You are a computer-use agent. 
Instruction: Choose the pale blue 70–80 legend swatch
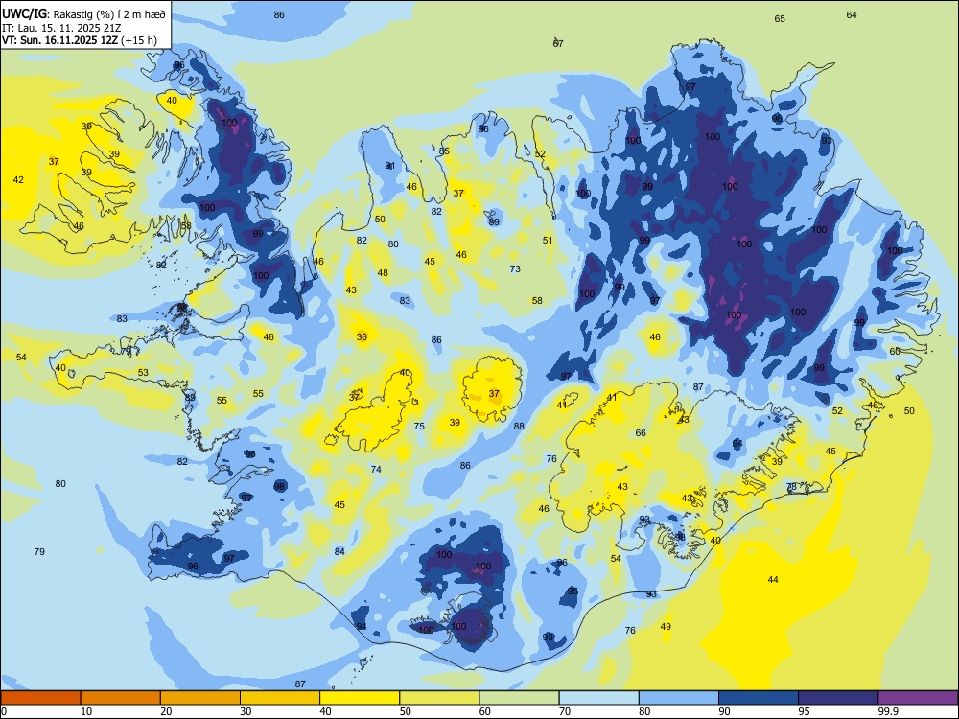[x=598, y=698]
